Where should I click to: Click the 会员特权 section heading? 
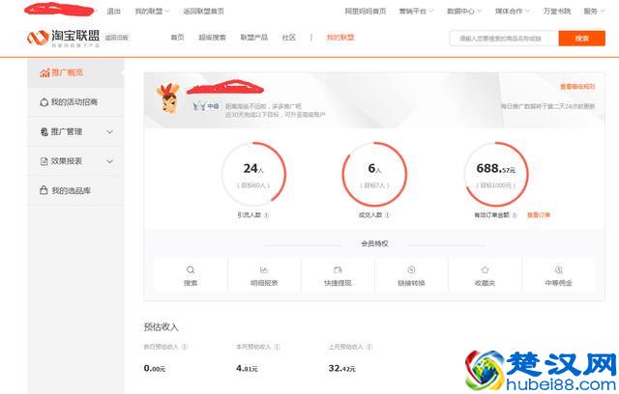(x=374, y=244)
